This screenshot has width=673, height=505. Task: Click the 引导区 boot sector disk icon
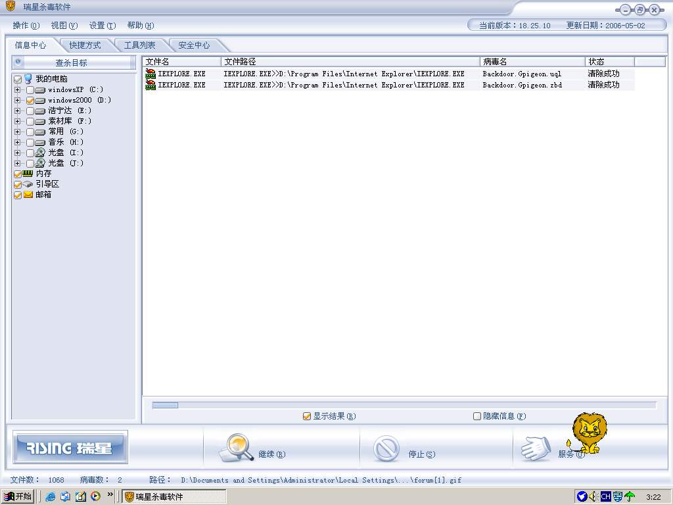[28, 184]
